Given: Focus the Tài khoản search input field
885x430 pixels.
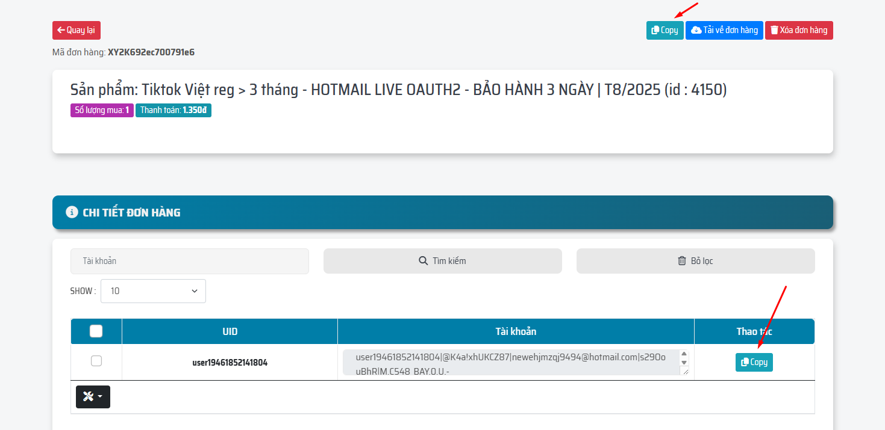Looking at the screenshot, I should tap(189, 261).
